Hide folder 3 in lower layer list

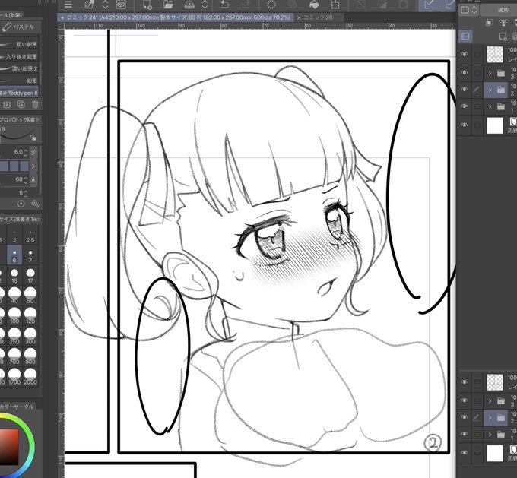point(465,400)
